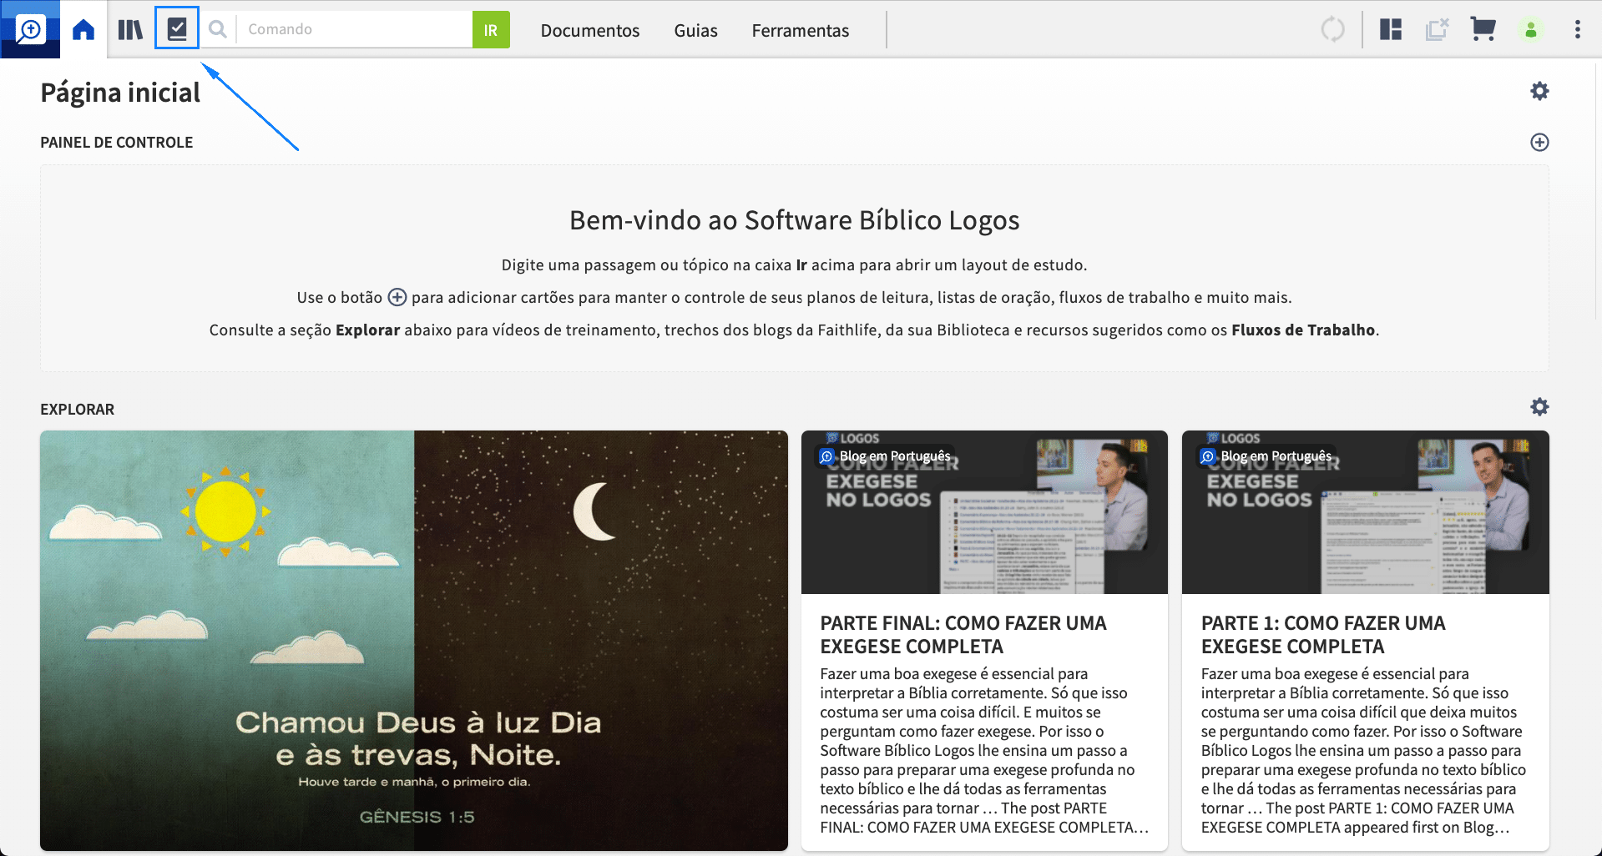1602x856 pixels.
Task: Open the Library books icon
Action: coord(130,30)
